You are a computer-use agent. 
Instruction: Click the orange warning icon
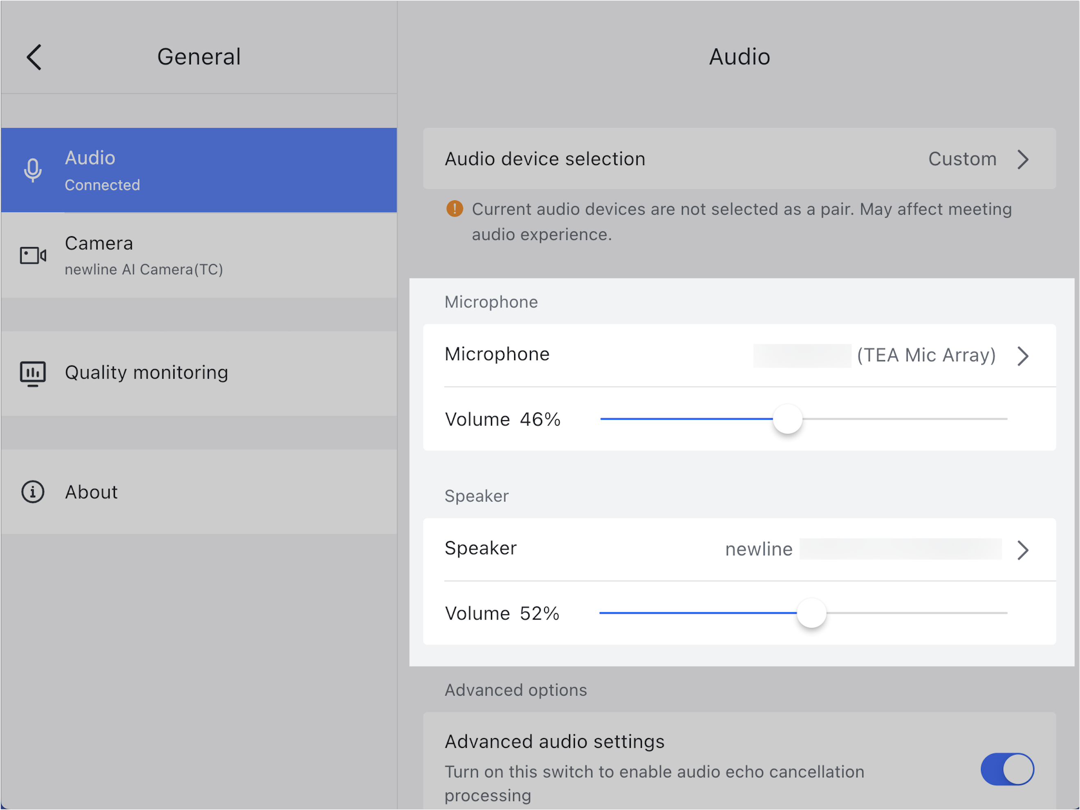[x=455, y=209]
